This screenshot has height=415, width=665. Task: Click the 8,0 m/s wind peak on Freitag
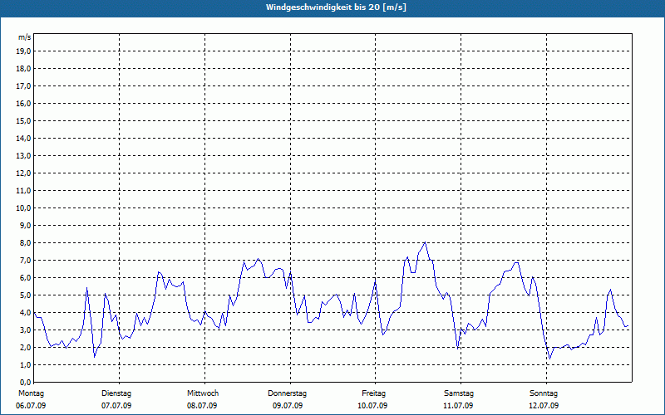coord(425,242)
